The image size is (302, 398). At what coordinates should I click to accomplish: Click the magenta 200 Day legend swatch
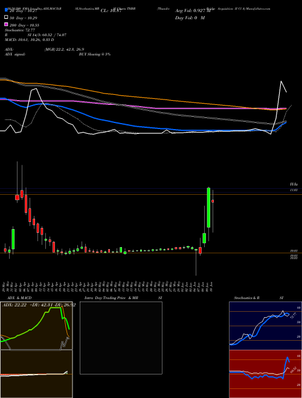click(6, 24)
